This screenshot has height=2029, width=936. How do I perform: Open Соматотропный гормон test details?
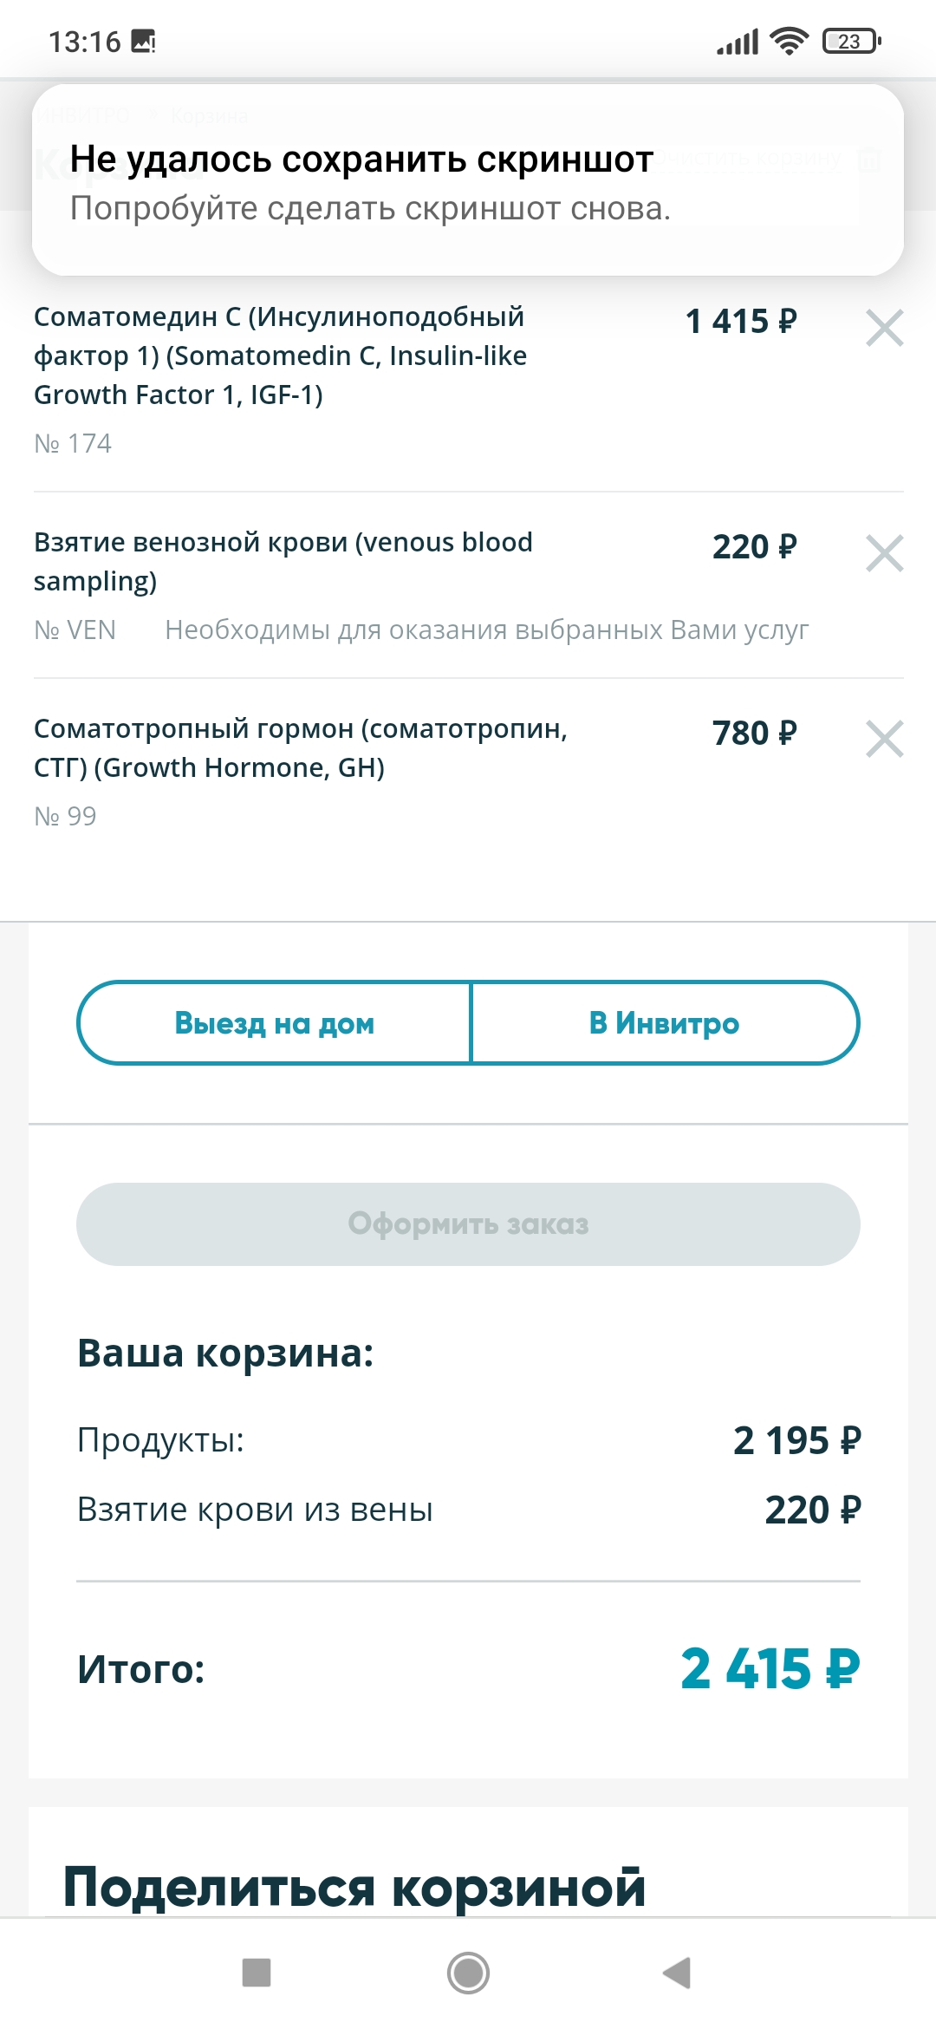[300, 747]
